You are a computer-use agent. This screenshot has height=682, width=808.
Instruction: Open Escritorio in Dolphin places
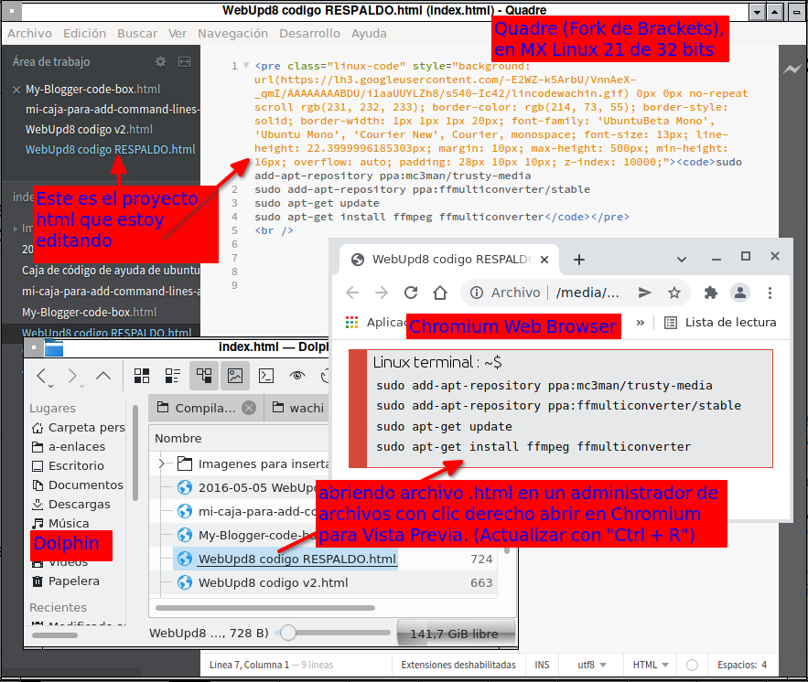click(x=68, y=466)
